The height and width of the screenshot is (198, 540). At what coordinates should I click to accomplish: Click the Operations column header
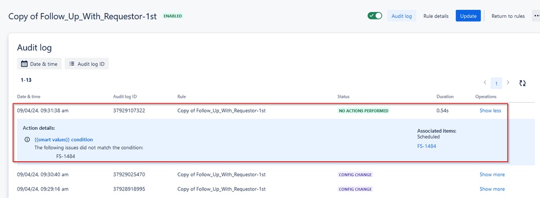[x=486, y=97]
